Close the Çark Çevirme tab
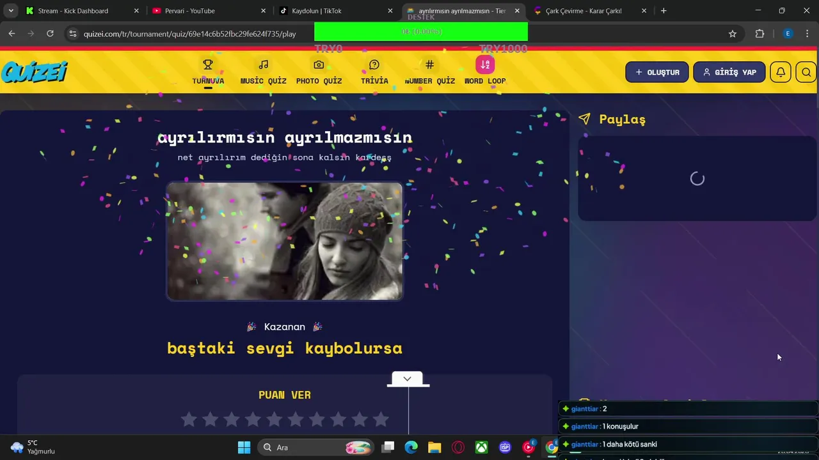The image size is (819, 460). coord(644,11)
